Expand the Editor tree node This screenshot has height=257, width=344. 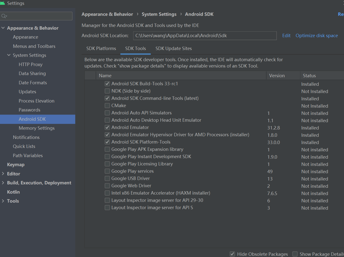(3, 174)
